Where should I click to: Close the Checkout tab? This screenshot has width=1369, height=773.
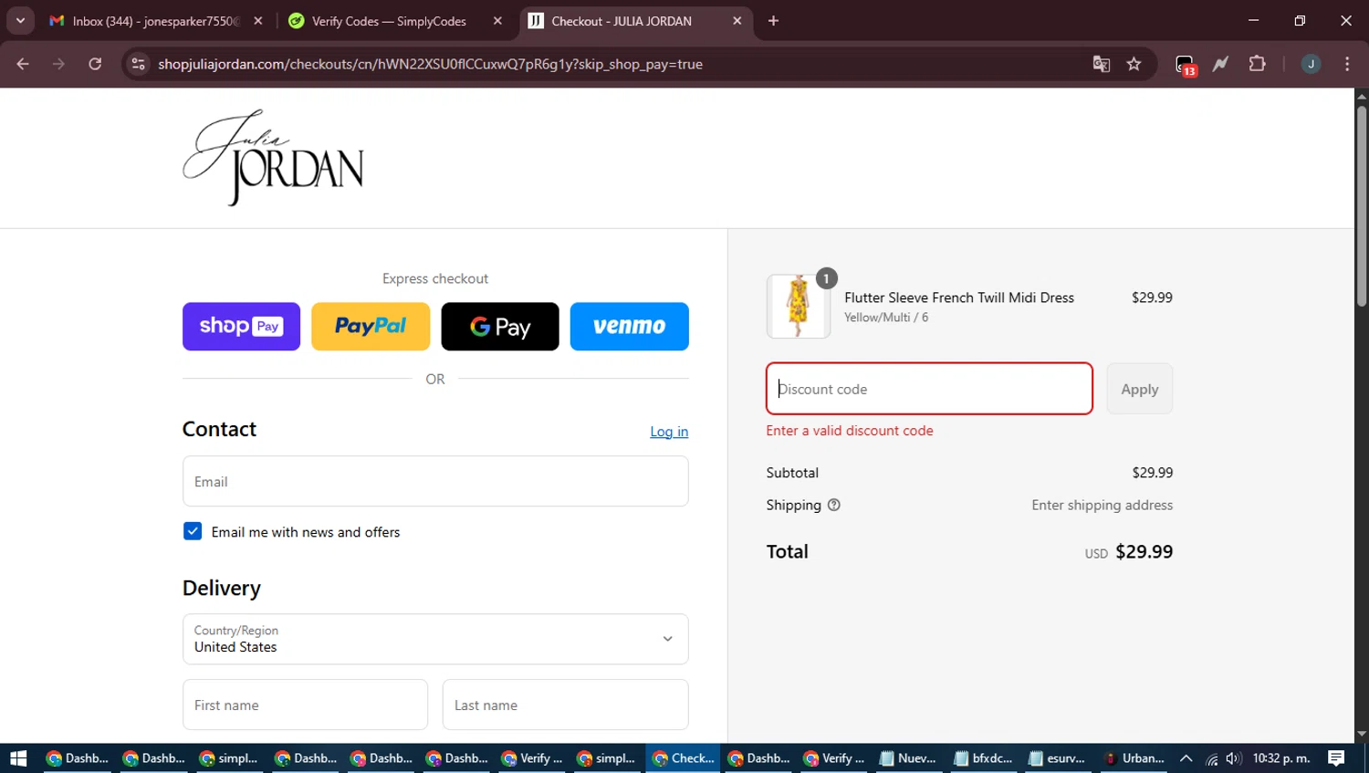737,21
